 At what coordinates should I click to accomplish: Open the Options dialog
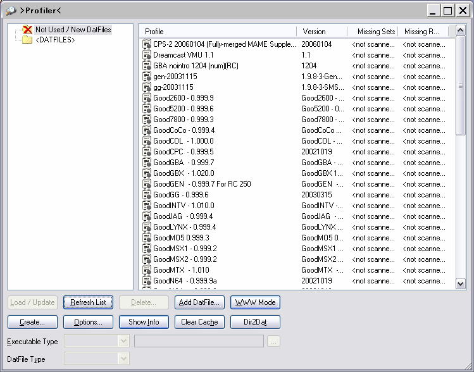tap(88, 322)
